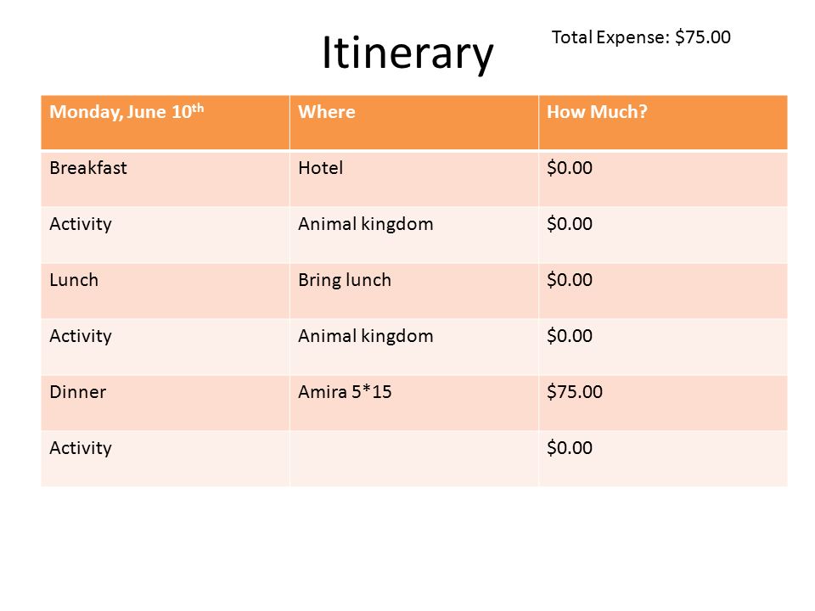This screenshot has height=611, width=815.
Task: Click the last Activity row label
Action: (x=166, y=459)
